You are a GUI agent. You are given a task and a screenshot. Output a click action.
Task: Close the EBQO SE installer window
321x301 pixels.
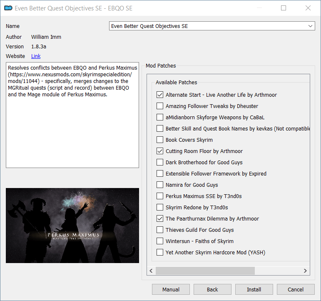[x=308, y=8]
